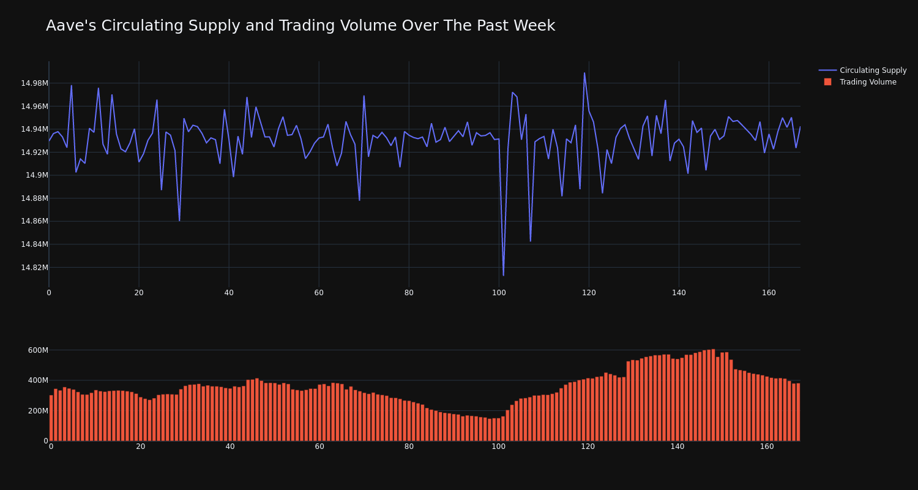The image size is (918, 490).
Task: Click the 14.88M y-axis label
Action: click(34, 198)
